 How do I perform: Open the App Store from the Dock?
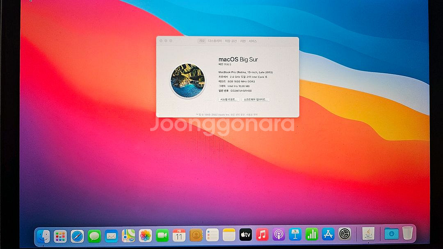[328, 234]
